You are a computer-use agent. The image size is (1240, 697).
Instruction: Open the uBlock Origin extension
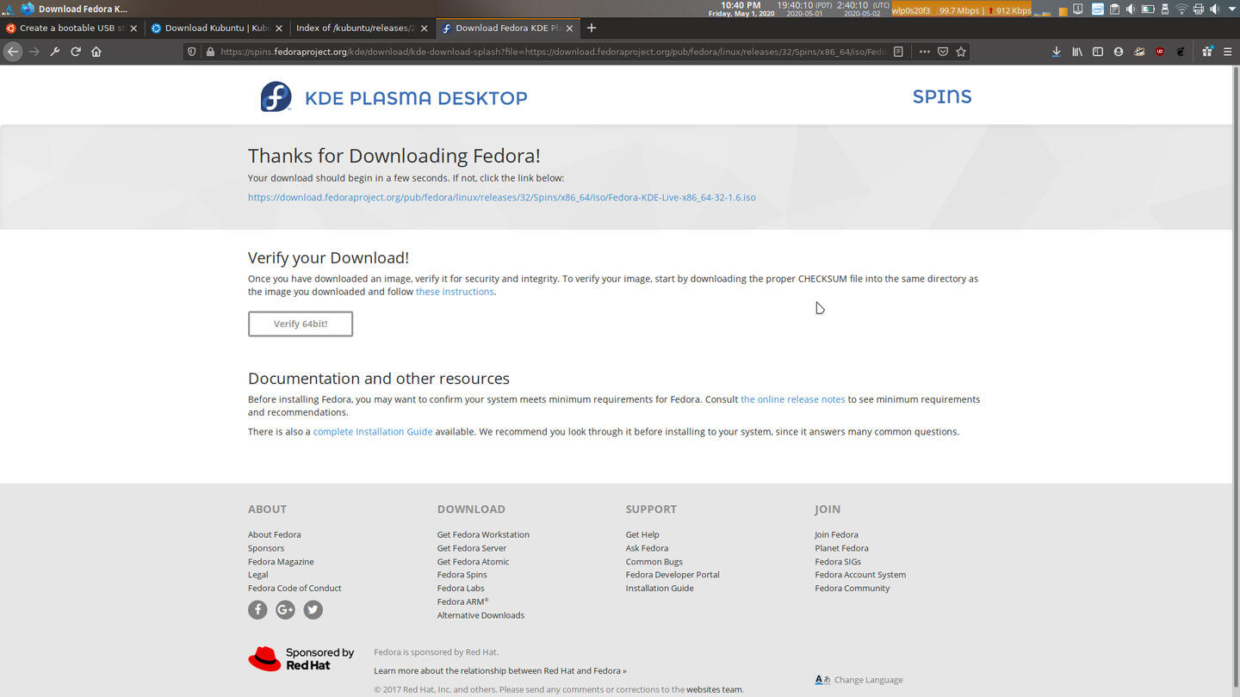click(1160, 52)
